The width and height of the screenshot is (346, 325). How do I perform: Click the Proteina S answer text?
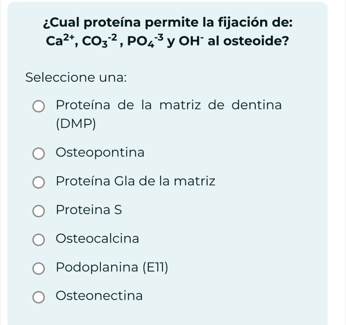coord(89,210)
